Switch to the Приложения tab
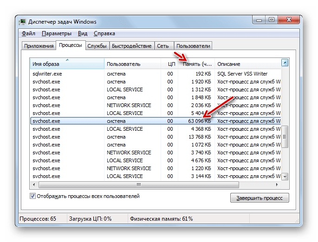This screenshot has height=242, width=318. click(39, 46)
